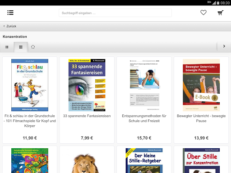Click the back chevron beside Zurück
The width and height of the screenshot is (231, 173).
[4, 26]
